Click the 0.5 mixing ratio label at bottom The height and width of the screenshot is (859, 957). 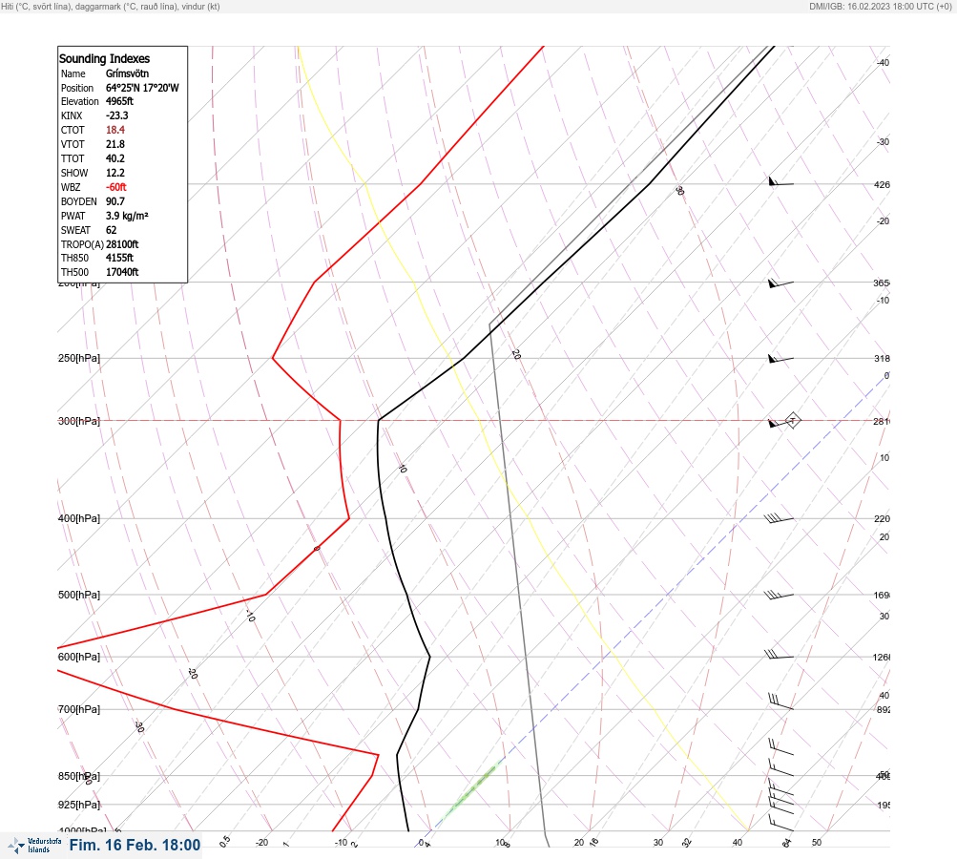(224, 841)
